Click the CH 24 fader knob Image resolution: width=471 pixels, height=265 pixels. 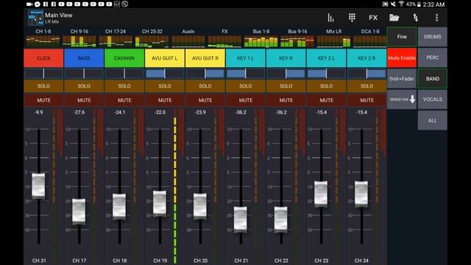pos(361,194)
